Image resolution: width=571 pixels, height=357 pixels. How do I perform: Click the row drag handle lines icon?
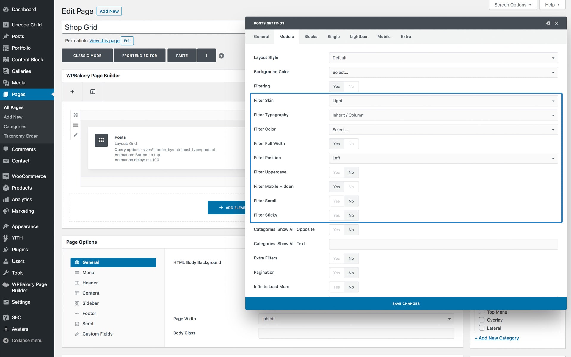(x=76, y=125)
